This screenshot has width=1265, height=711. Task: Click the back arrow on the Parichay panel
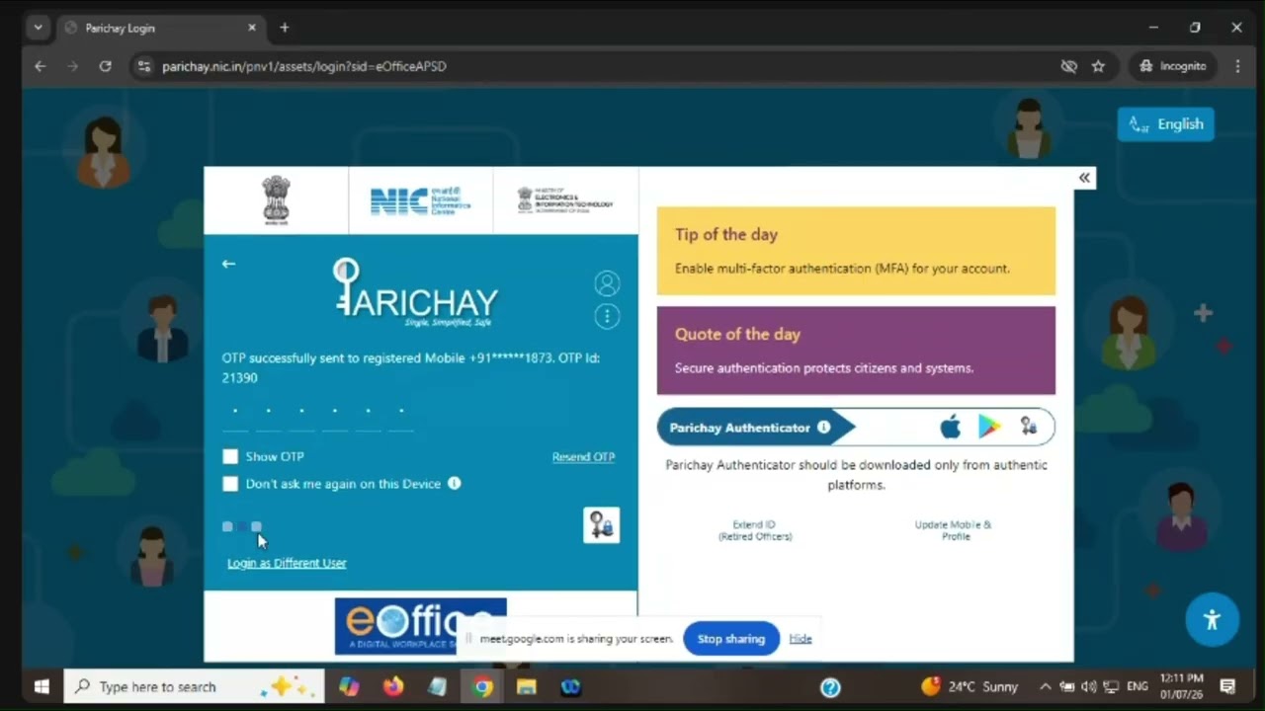[228, 264]
